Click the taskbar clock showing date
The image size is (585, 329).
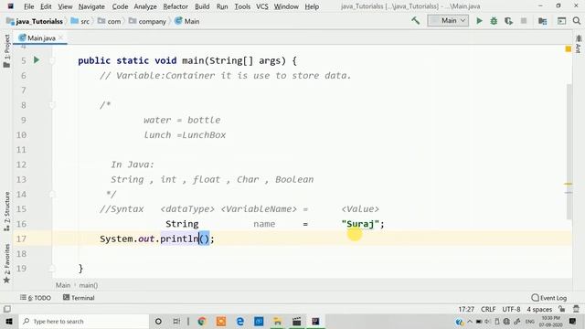550,321
